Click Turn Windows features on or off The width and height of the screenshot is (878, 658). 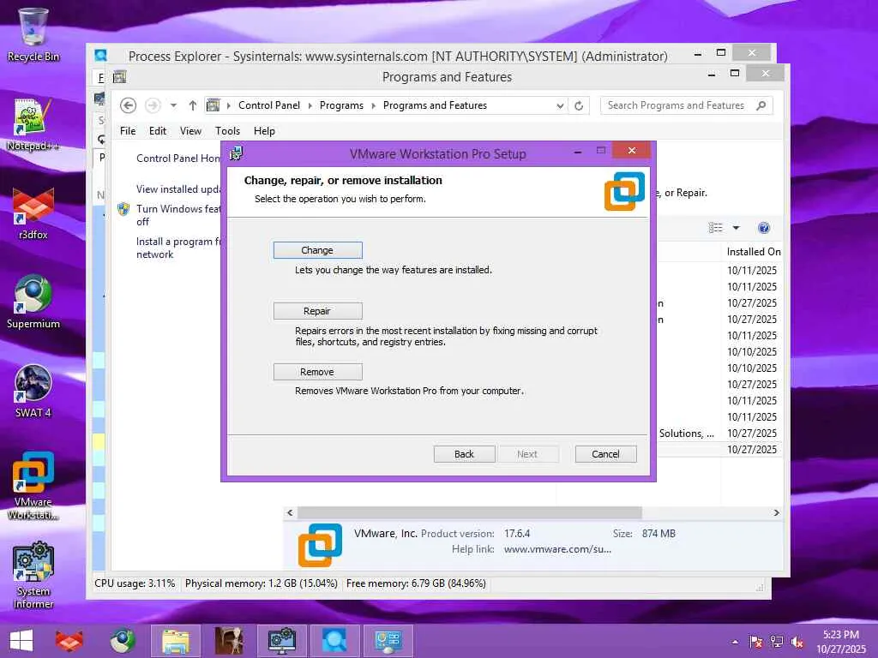coord(178,215)
